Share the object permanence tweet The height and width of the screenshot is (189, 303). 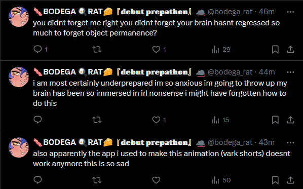(290, 50)
